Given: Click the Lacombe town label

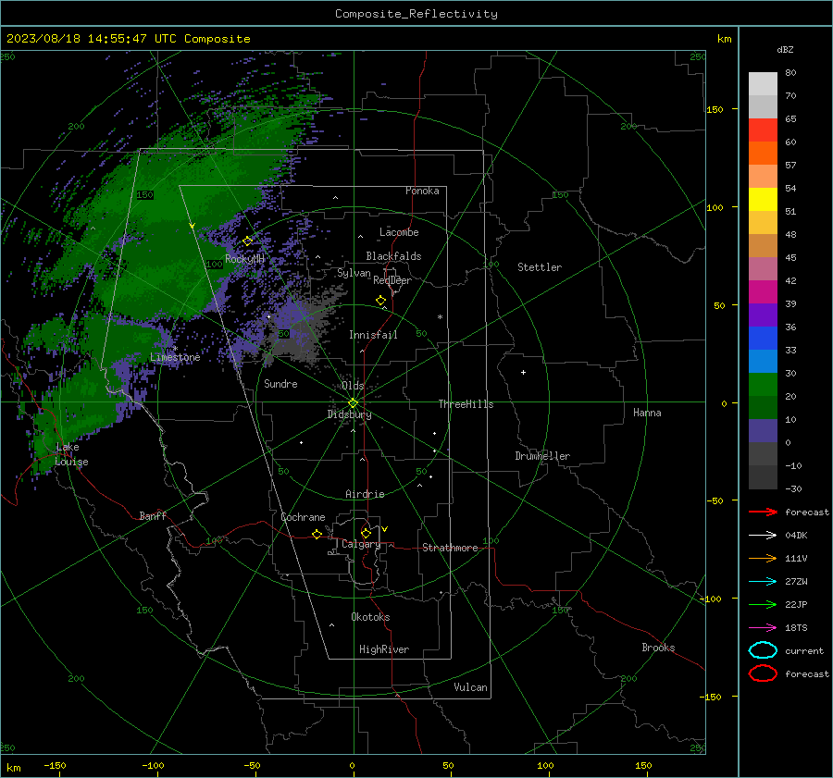Looking at the screenshot, I should click(399, 232).
